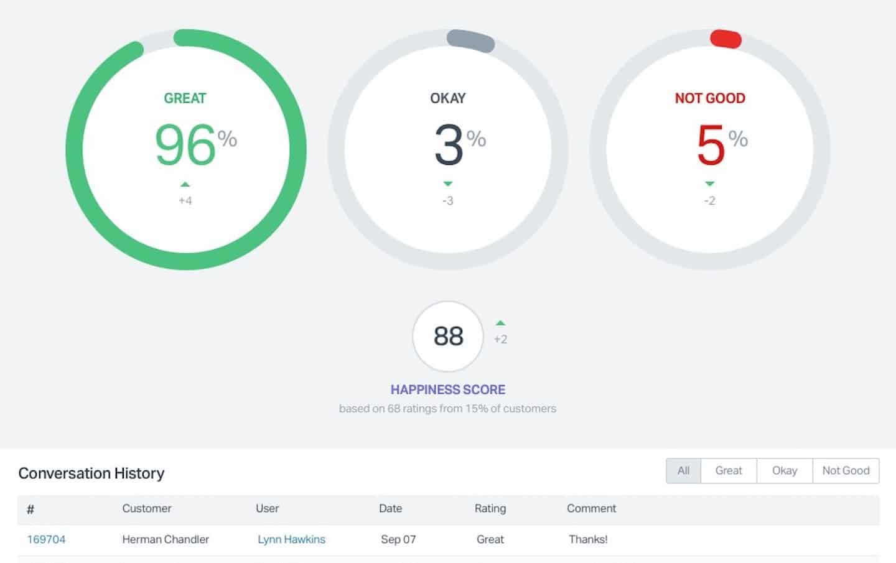
Task: Click the 5% Not Good value
Action: pos(722,145)
